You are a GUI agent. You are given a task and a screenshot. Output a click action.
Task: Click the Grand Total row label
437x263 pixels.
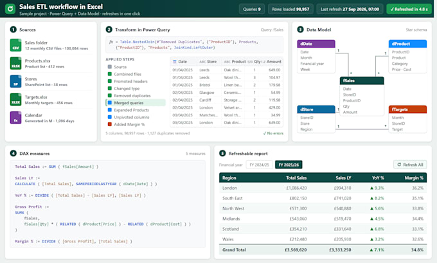coord(234,250)
